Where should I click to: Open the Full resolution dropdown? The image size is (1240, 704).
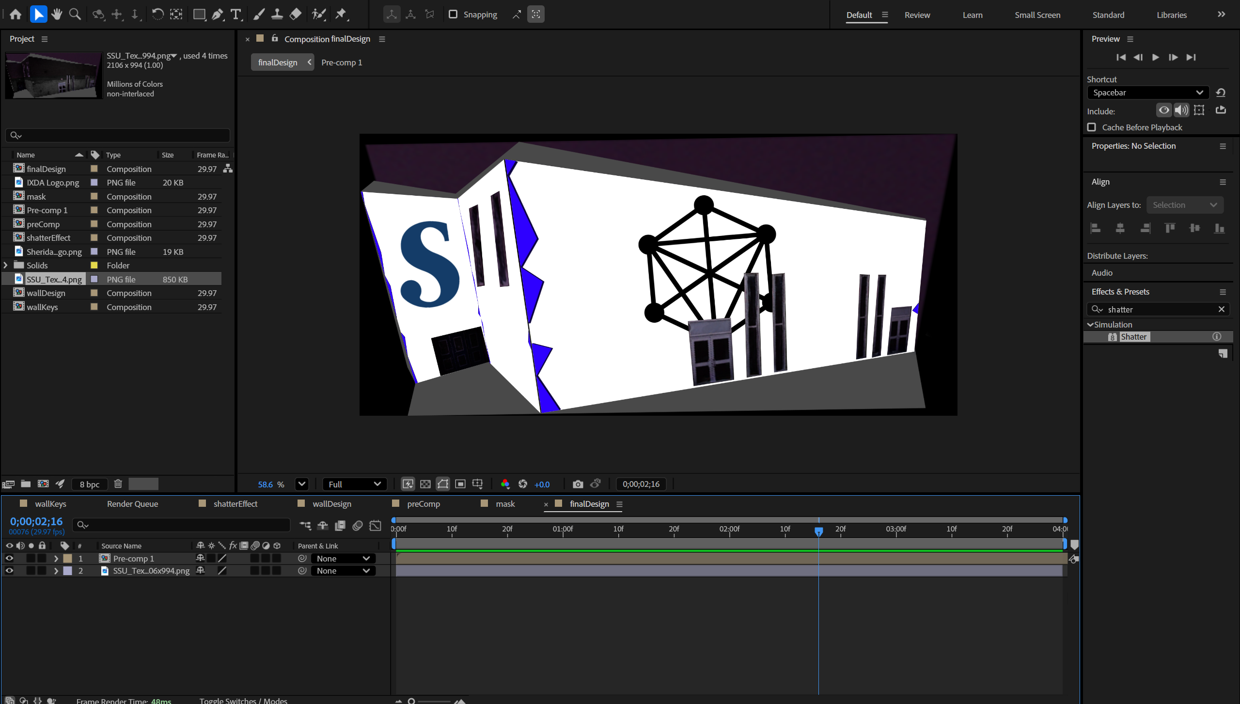click(x=355, y=484)
